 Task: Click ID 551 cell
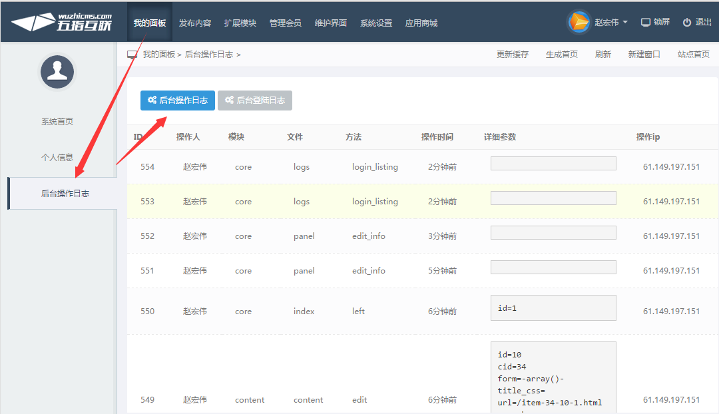pyautogui.click(x=147, y=271)
